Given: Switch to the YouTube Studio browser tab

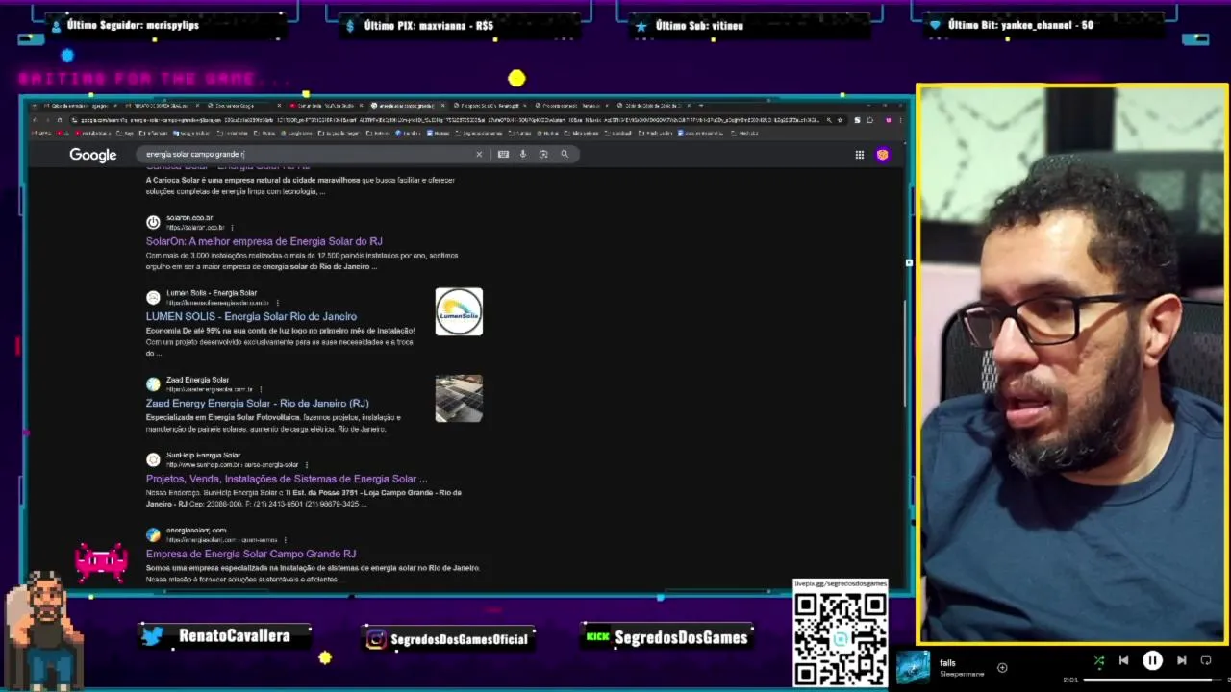Looking at the screenshot, I should (x=327, y=105).
